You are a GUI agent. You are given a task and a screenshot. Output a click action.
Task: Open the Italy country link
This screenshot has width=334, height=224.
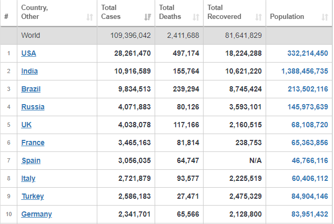[x=28, y=178]
